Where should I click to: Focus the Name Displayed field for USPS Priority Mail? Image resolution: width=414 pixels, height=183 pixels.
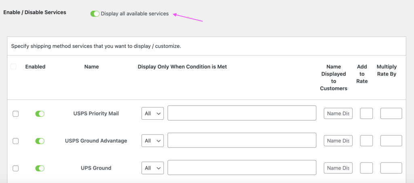[338, 114]
